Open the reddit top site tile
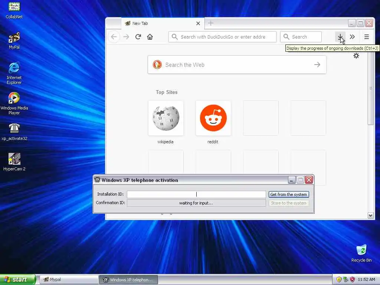 213,118
